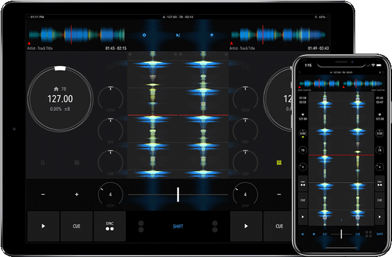
Task: Tap the automix icon in the iPad header
Action: tap(178, 35)
